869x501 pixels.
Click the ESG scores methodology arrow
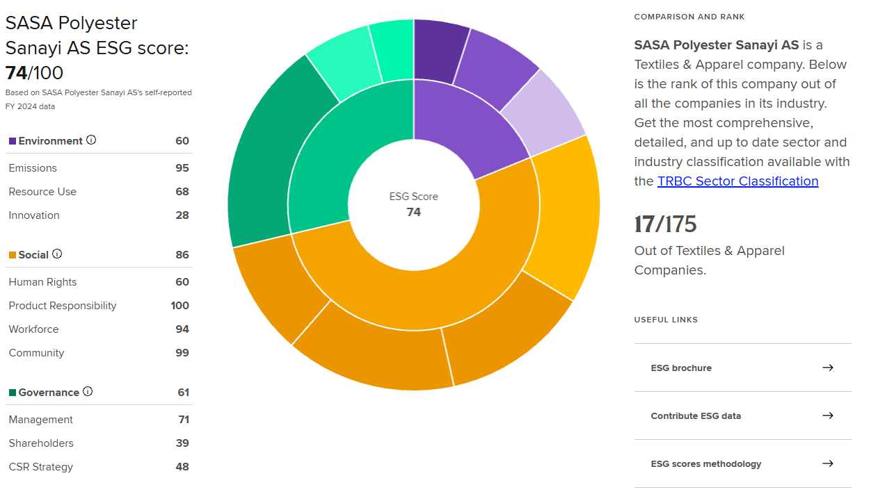click(x=827, y=463)
